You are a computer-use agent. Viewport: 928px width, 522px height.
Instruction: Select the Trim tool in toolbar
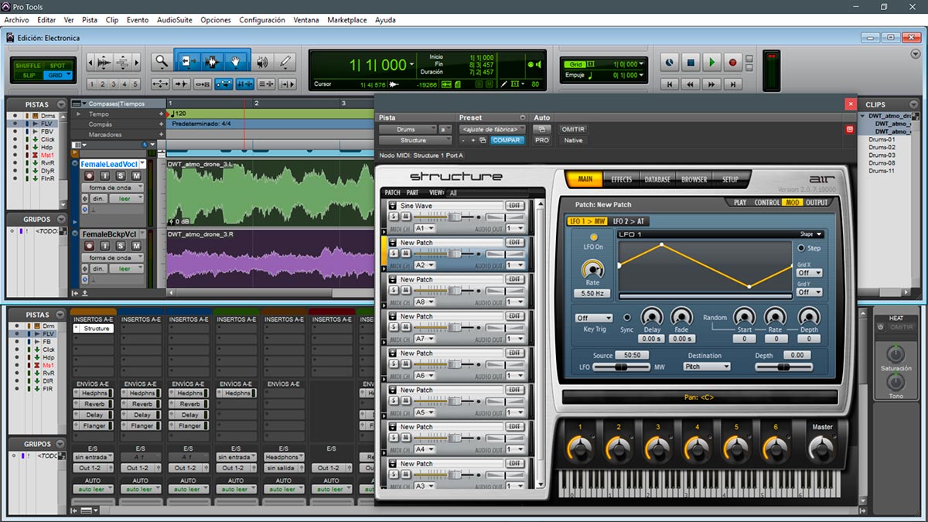tap(188, 62)
